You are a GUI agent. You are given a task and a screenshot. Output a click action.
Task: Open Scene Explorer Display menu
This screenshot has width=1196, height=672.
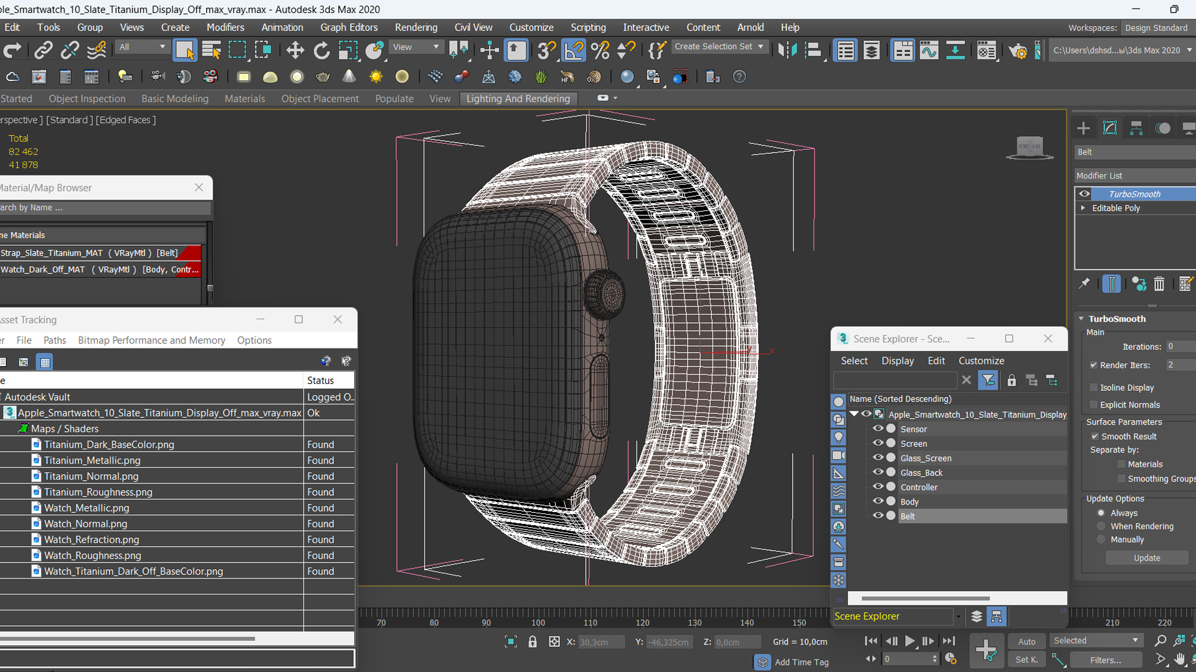pyautogui.click(x=898, y=361)
